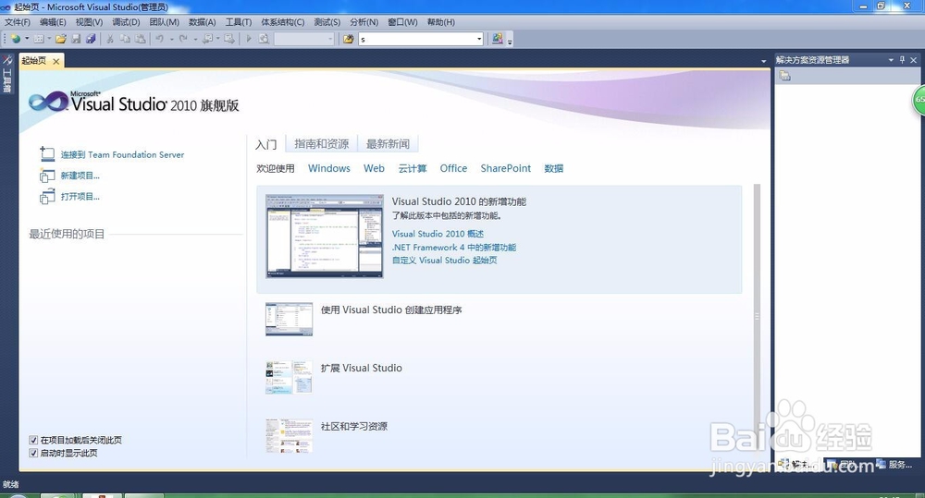Open the 编辑(E) menu
This screenshot has height=498, width=925.
53,22
